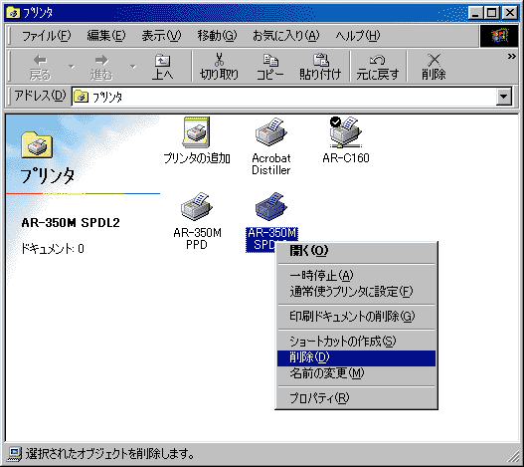Open the お気に入り(A) menu
The width and height of the screenshot is (524, 467).
(285, 36)
